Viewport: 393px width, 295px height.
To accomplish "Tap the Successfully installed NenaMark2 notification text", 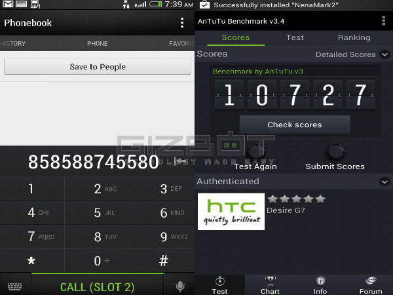I will [276, 5].
